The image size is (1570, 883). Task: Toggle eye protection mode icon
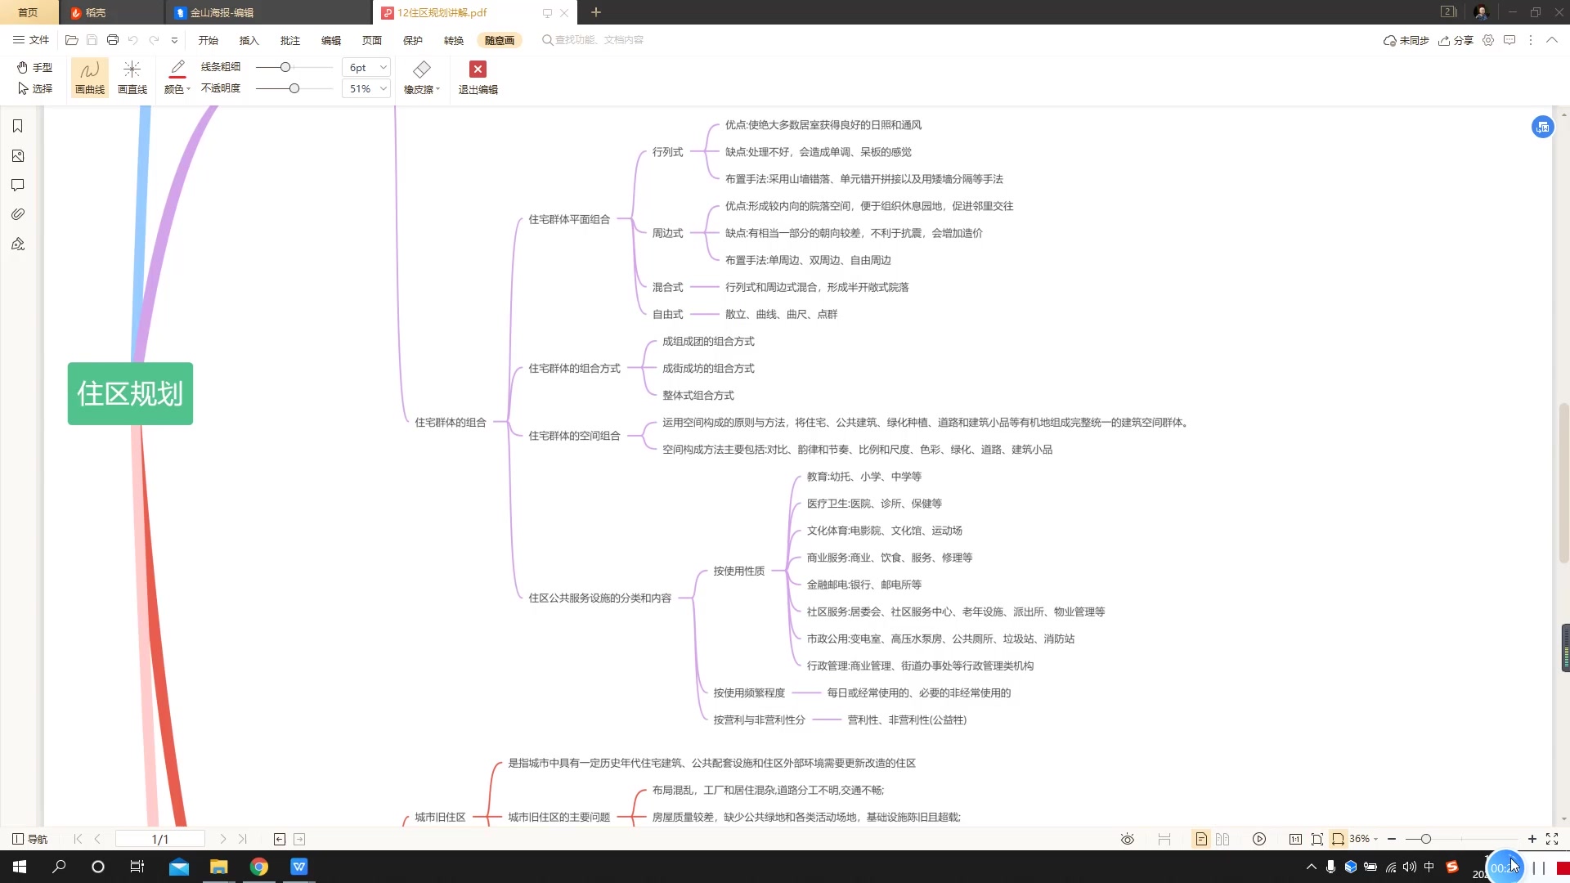(1128, 839)
